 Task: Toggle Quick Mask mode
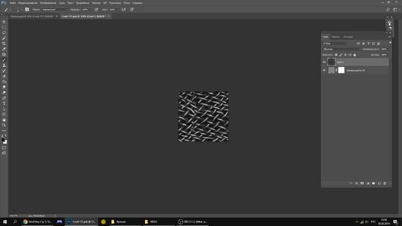4,148
